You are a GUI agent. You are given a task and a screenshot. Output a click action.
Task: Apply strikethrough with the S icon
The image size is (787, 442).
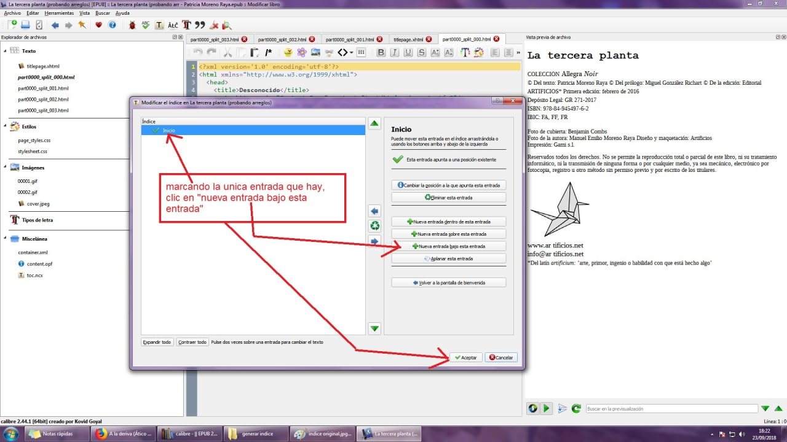click(422, 53)
